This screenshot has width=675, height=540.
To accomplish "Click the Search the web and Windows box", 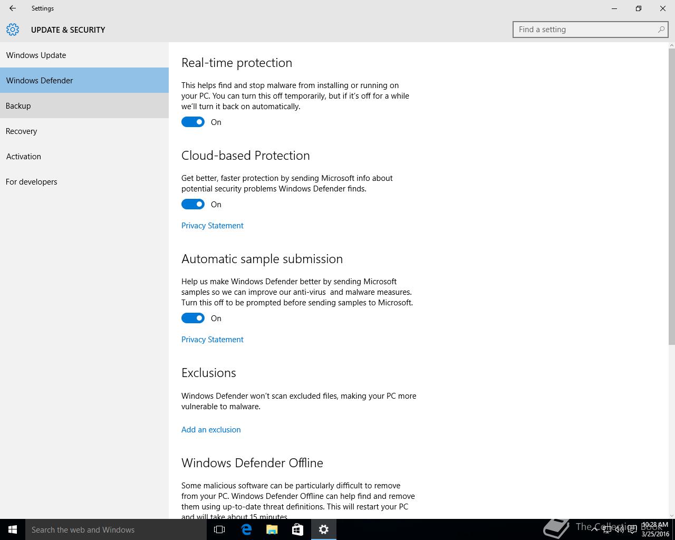I will [x=116, y=529].
